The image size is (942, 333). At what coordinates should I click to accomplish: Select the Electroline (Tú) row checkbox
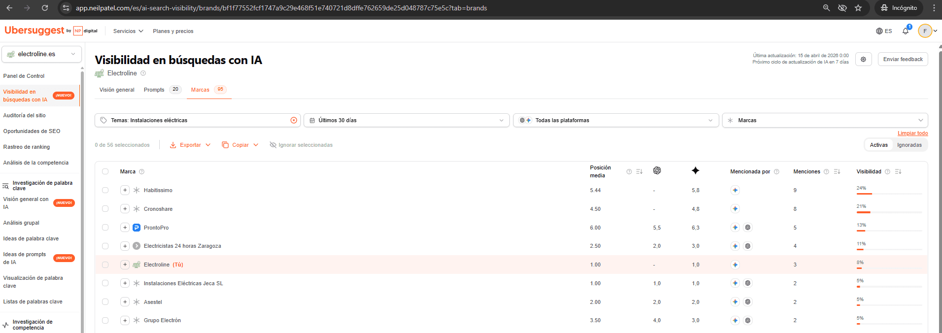pos(105,265)
